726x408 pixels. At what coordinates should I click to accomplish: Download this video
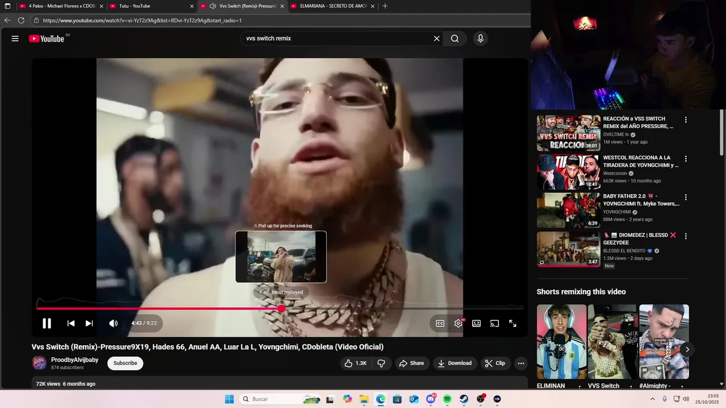point(455,363)
